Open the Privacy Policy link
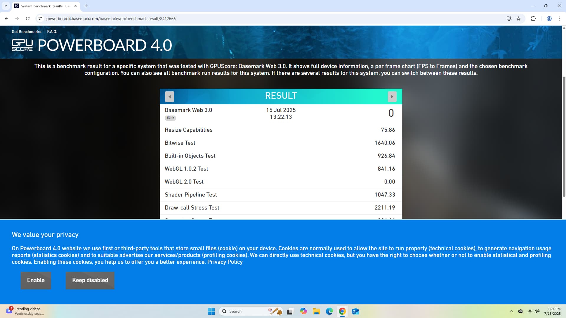 pyautogui.click(x=225, y=262)
